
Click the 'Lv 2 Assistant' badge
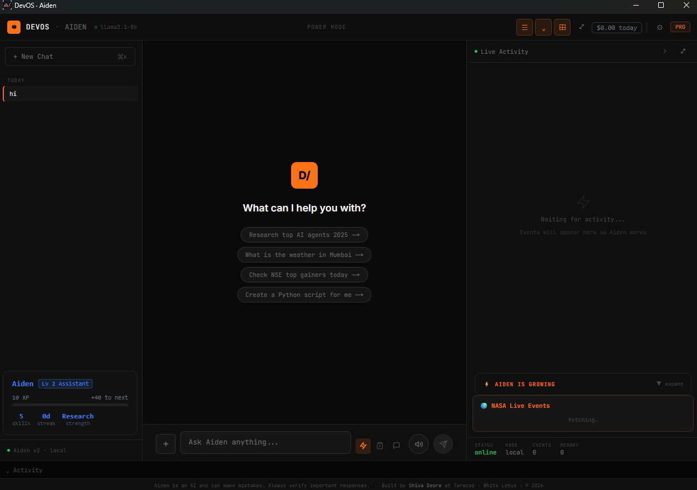point(65,383)
